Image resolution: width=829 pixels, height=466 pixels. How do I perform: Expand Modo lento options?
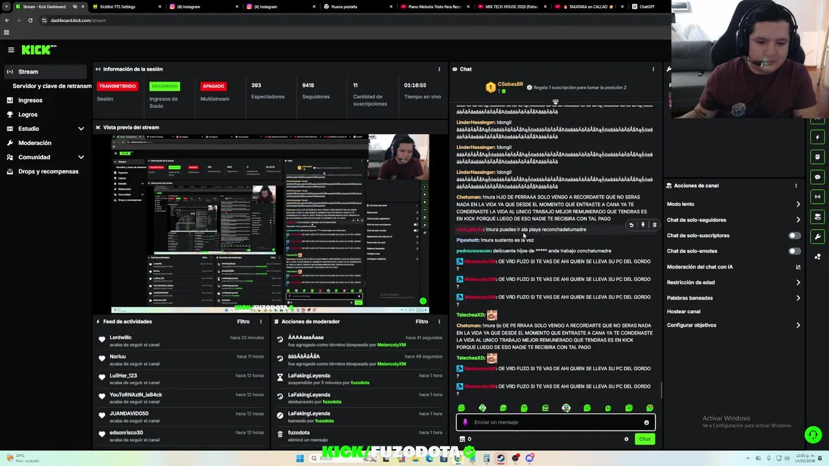coord(798,205)
